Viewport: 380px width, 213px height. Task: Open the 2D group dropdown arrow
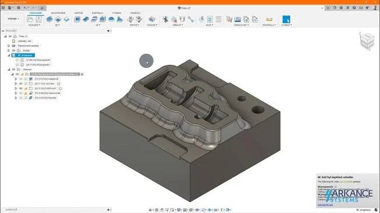pos(58,25)
